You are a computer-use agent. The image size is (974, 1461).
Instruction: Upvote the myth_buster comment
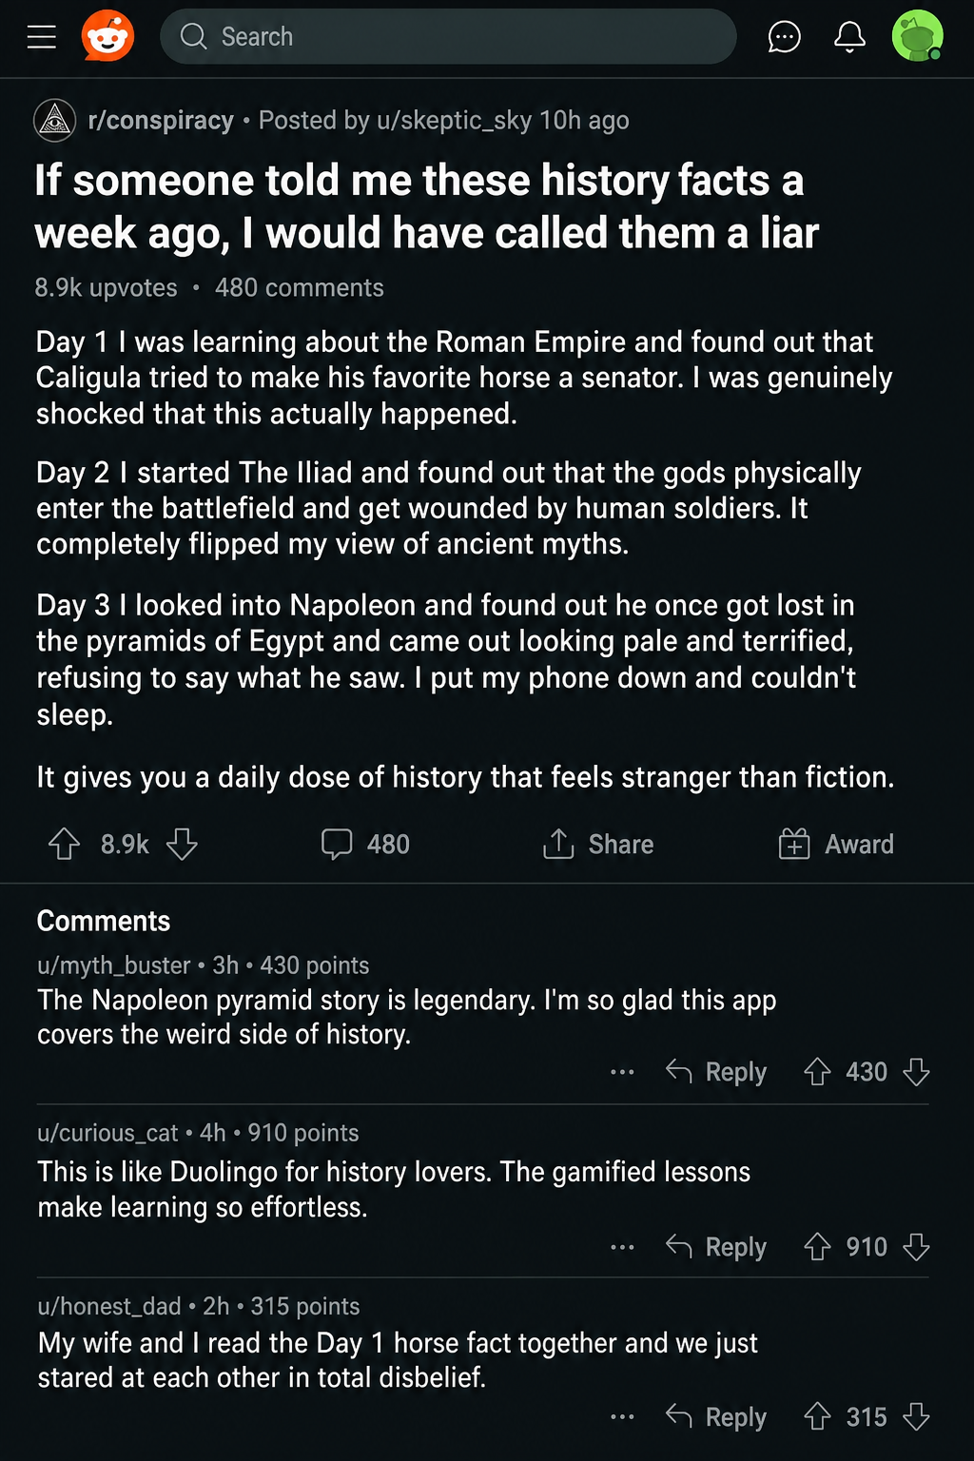point(817,1072)
